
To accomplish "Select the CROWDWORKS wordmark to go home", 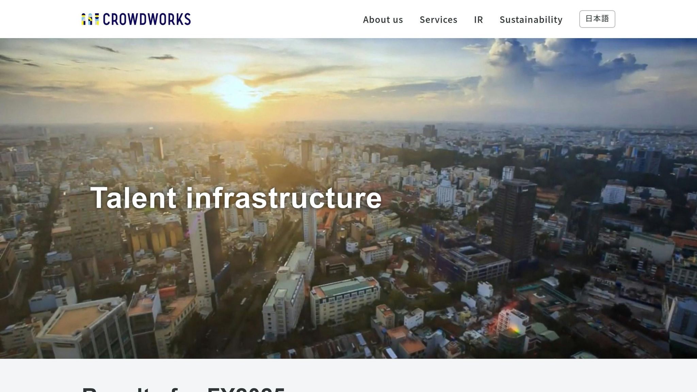I will coord(146,19).
